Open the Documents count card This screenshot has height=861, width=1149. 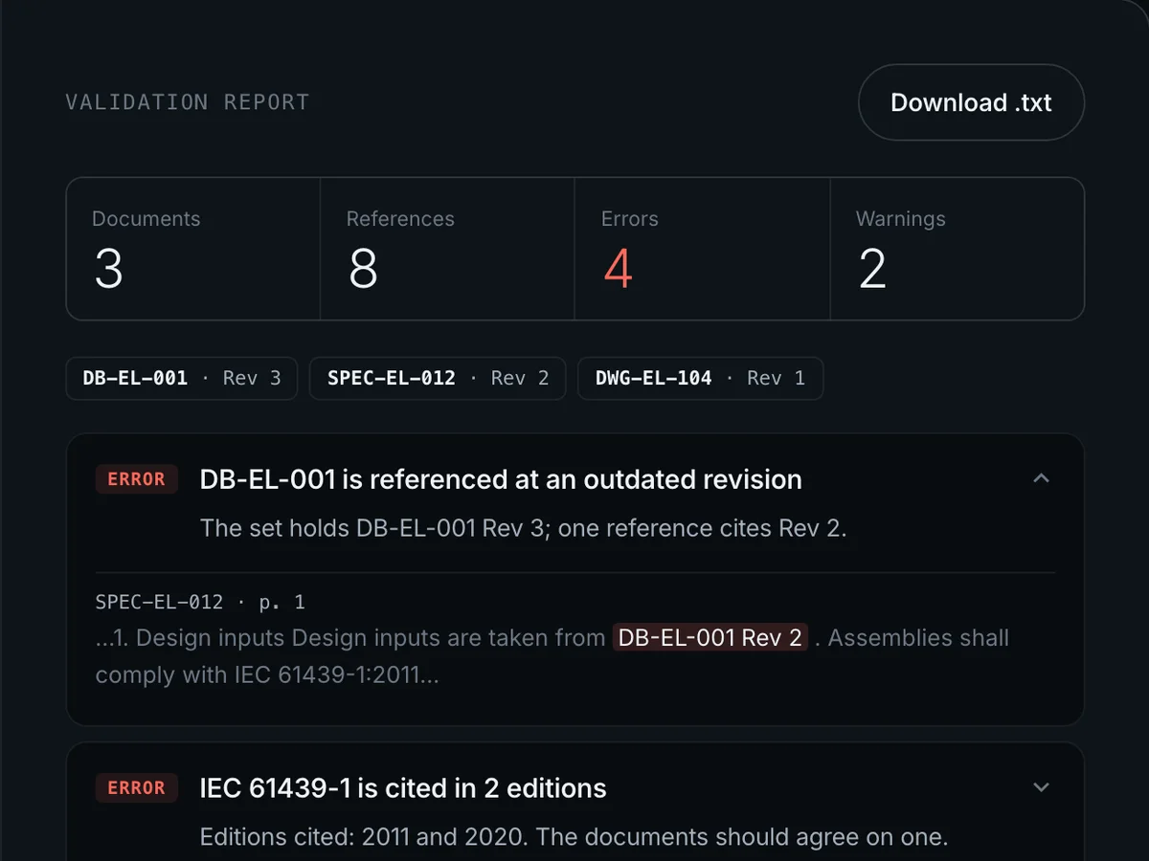click(192, 249)
